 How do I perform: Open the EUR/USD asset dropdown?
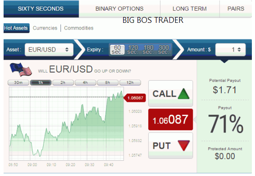(49, 50)
